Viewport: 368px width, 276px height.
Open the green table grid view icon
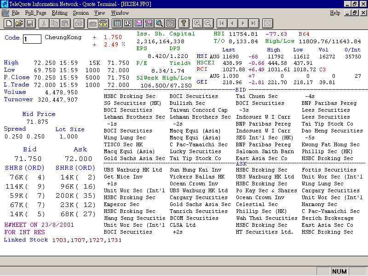click(x=117, y=23)
